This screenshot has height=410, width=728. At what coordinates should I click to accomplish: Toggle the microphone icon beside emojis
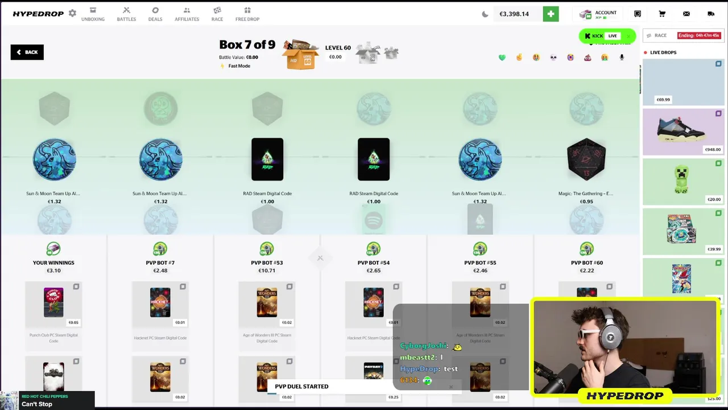[622, 58]
